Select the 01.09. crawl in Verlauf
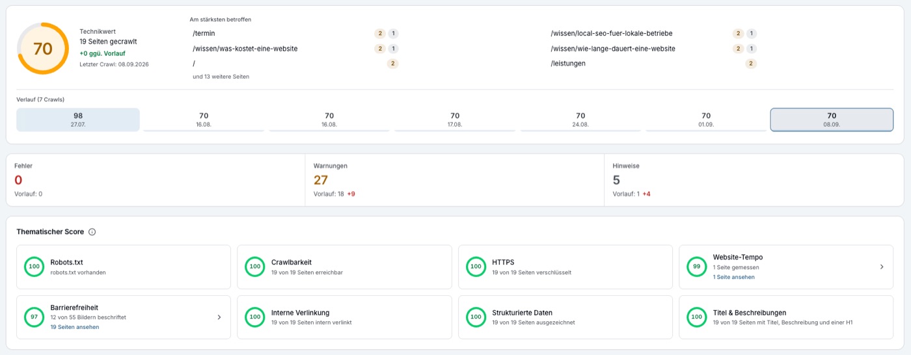This screenshot has width=911, height=355. (x=706, y=120)
